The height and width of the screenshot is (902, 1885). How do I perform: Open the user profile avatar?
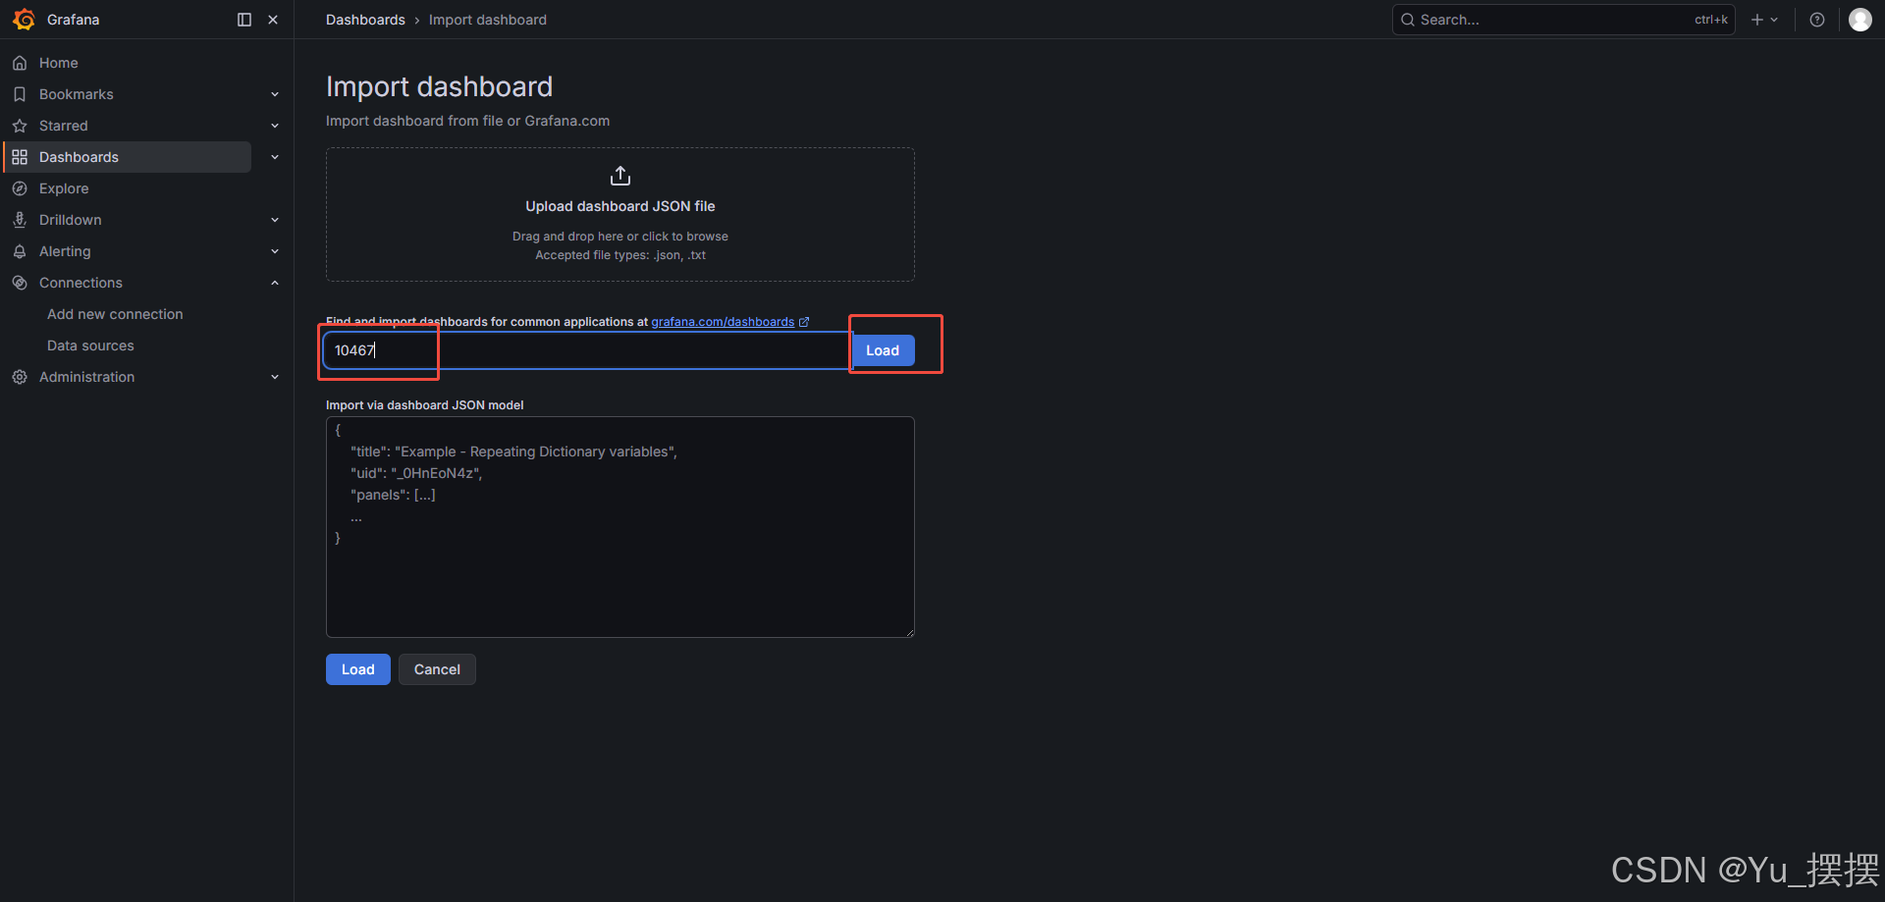click(1860, 20)
